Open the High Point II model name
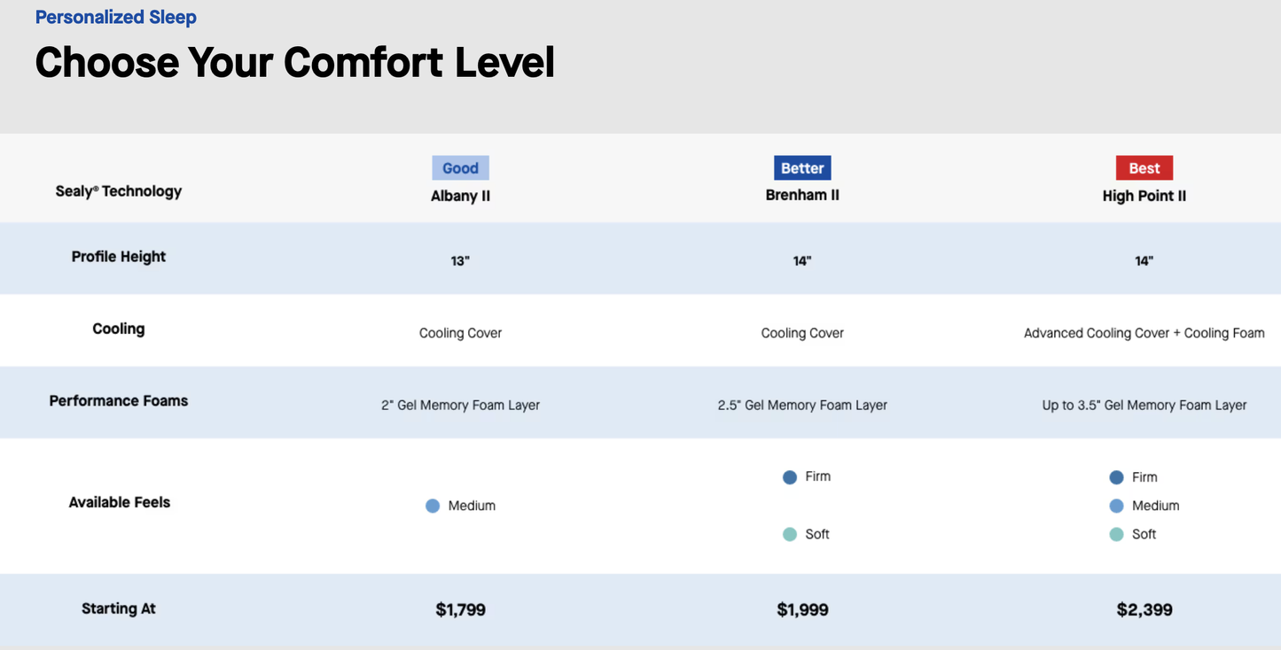Image resolution: width=1281 pixels, height=650 pixels. (1144, 196)
